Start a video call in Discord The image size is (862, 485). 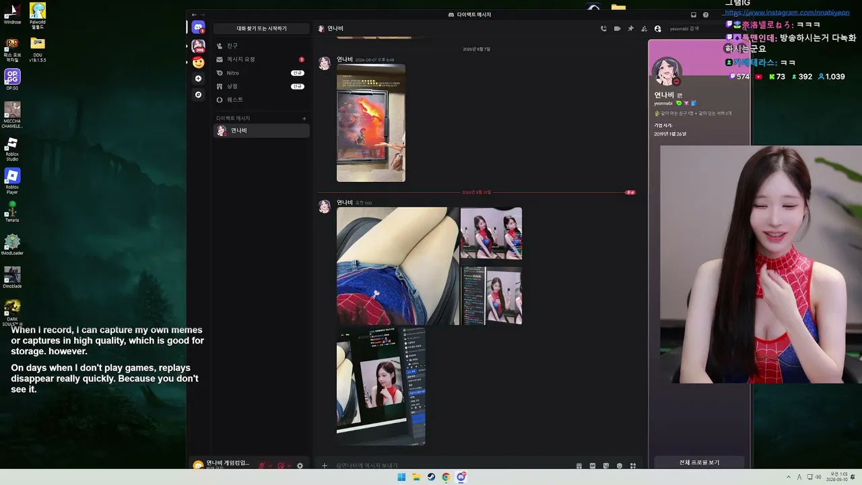click(x=617, y=29)
